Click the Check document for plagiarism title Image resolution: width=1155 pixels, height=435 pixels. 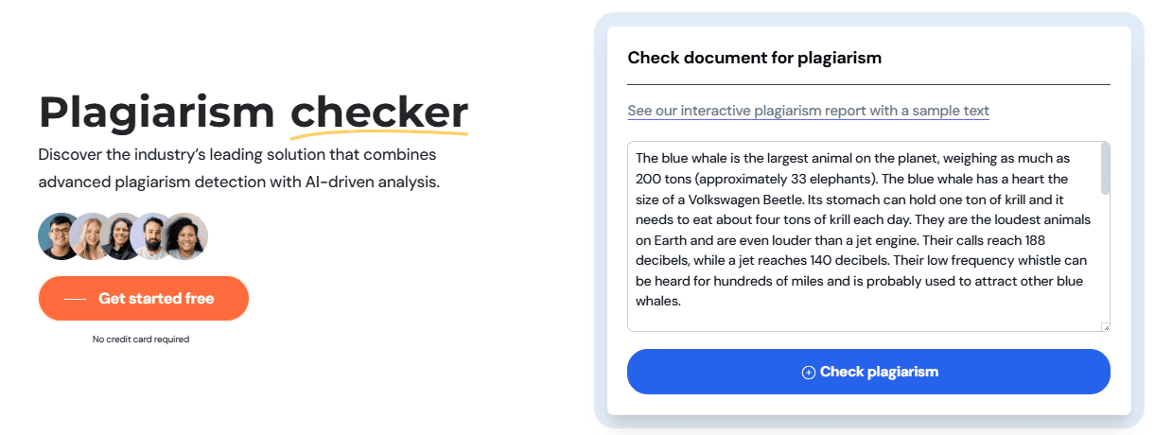pos(755,58)
